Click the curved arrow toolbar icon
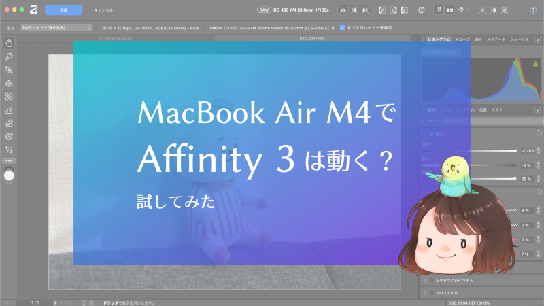 tap(461, 10)
